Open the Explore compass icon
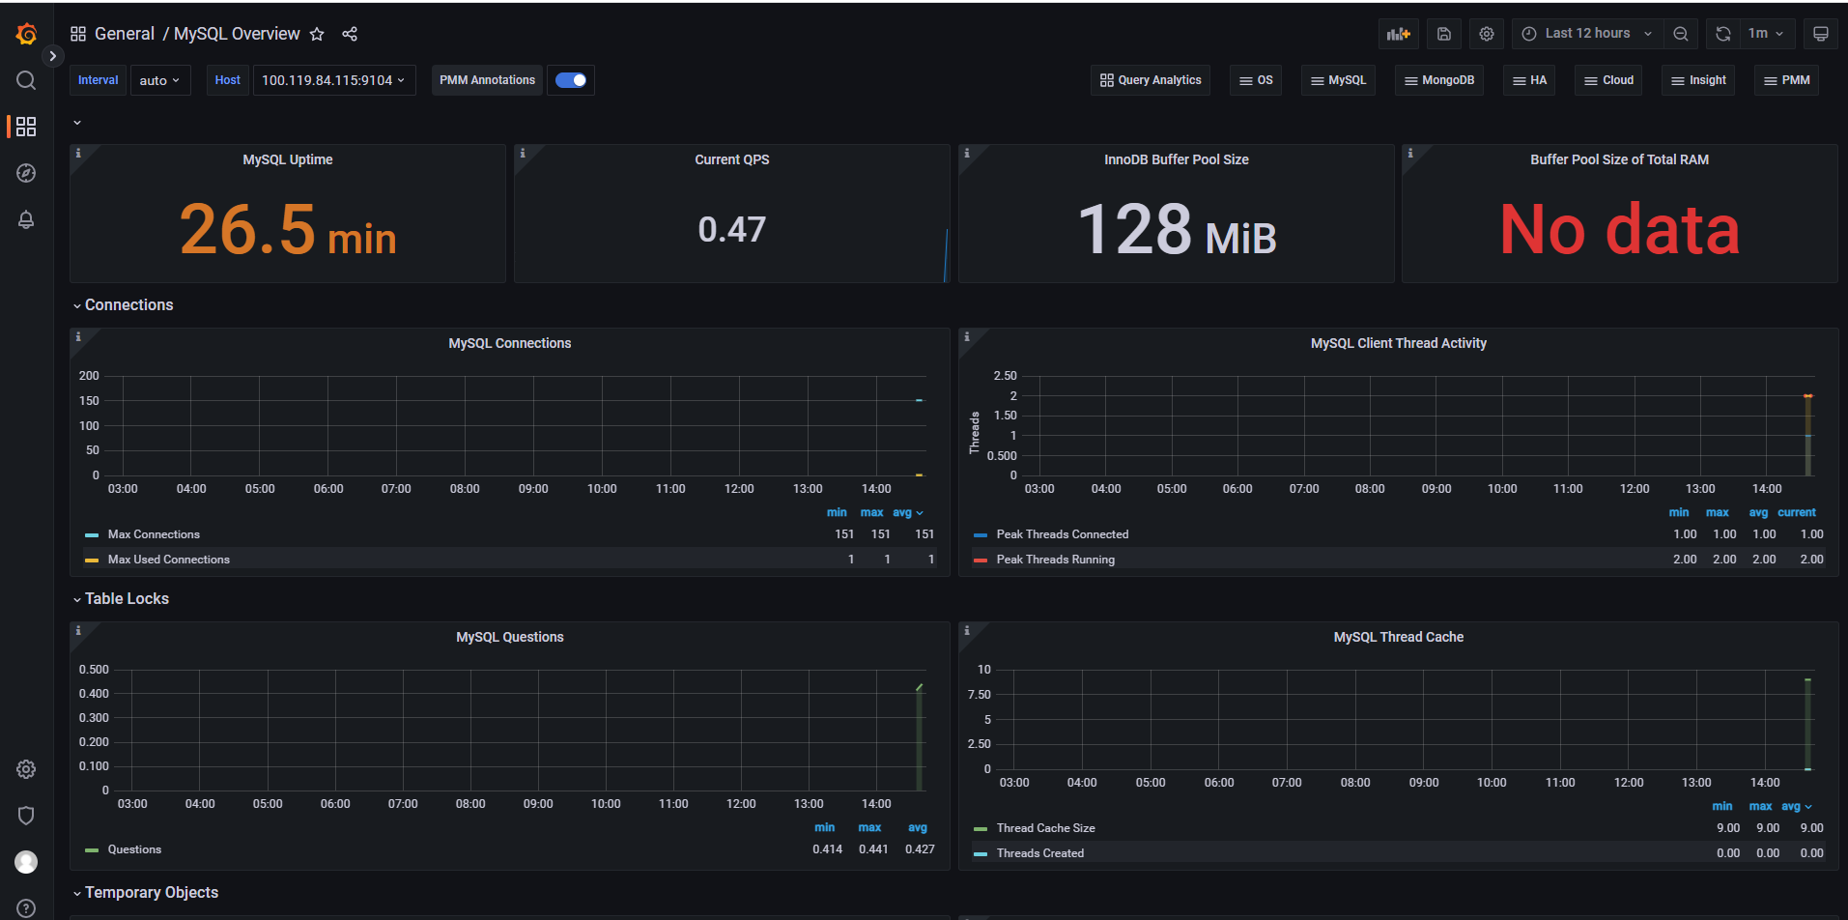 click(x=26, y=173)
